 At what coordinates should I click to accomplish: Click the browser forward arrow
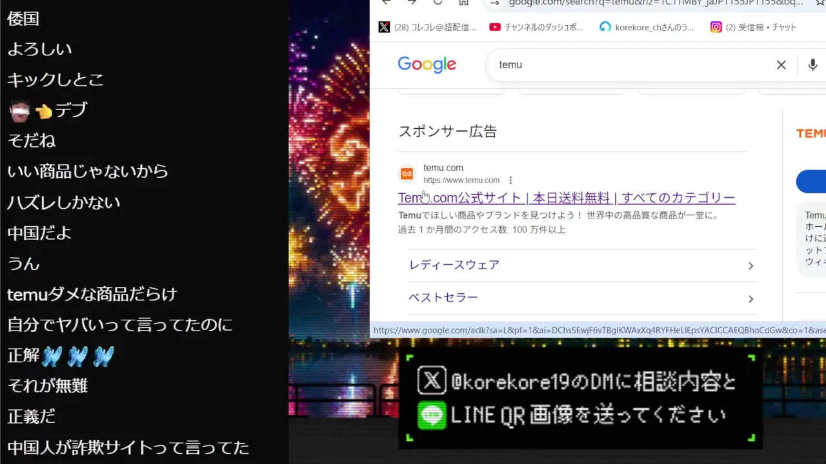click(412, 2)
